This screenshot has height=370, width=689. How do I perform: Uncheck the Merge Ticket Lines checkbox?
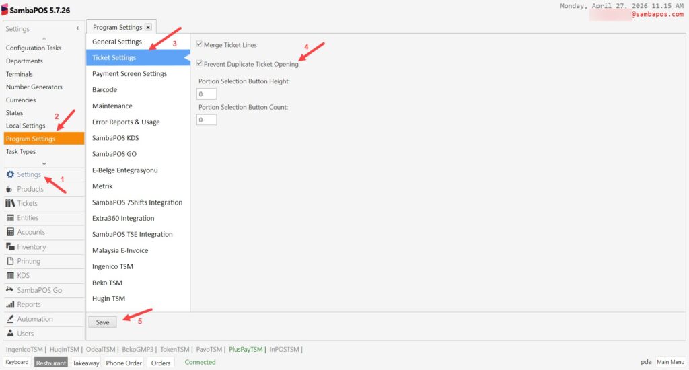tap(199, 45)
